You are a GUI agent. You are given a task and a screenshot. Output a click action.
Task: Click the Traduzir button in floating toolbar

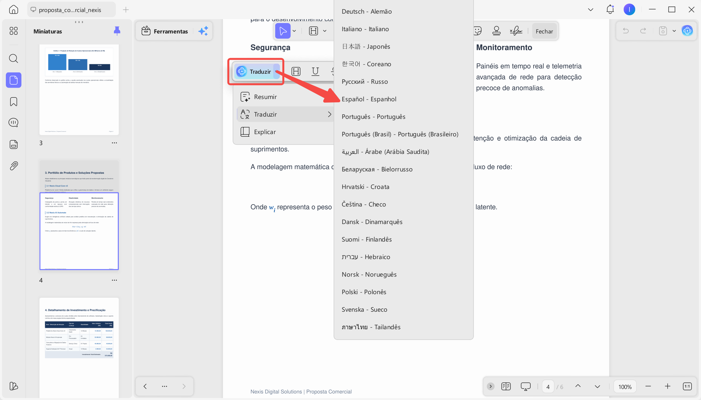tap(254, 71)
